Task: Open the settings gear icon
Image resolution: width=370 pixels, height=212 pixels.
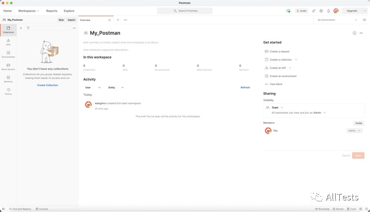Action: tap(321, 11)
